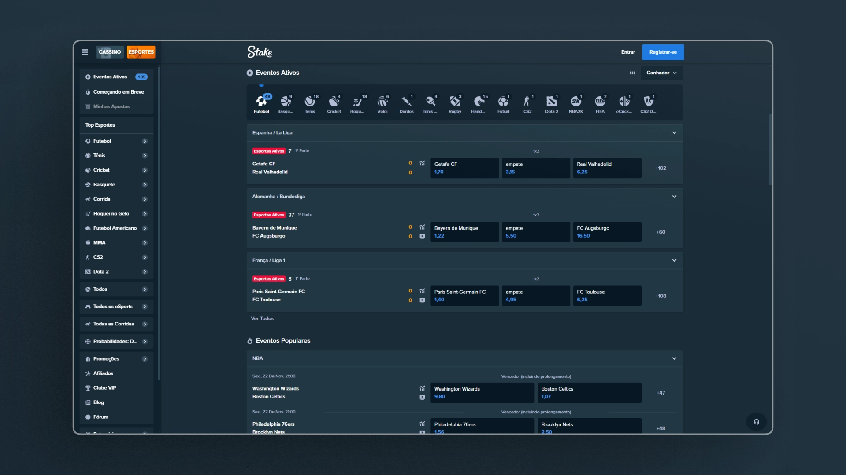Open the hamburger menu icon

(85, 52)
